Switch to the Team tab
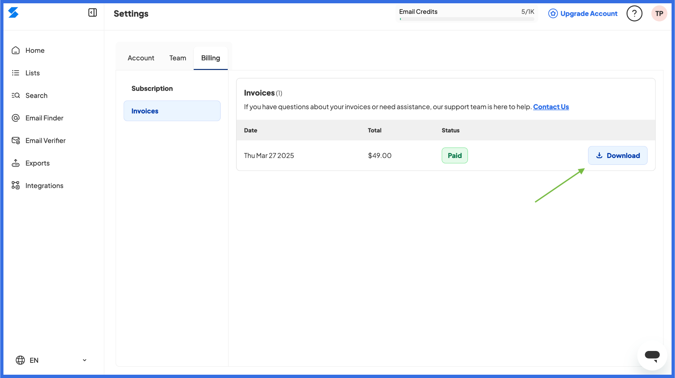675x378 pixels. pos(178,58)
